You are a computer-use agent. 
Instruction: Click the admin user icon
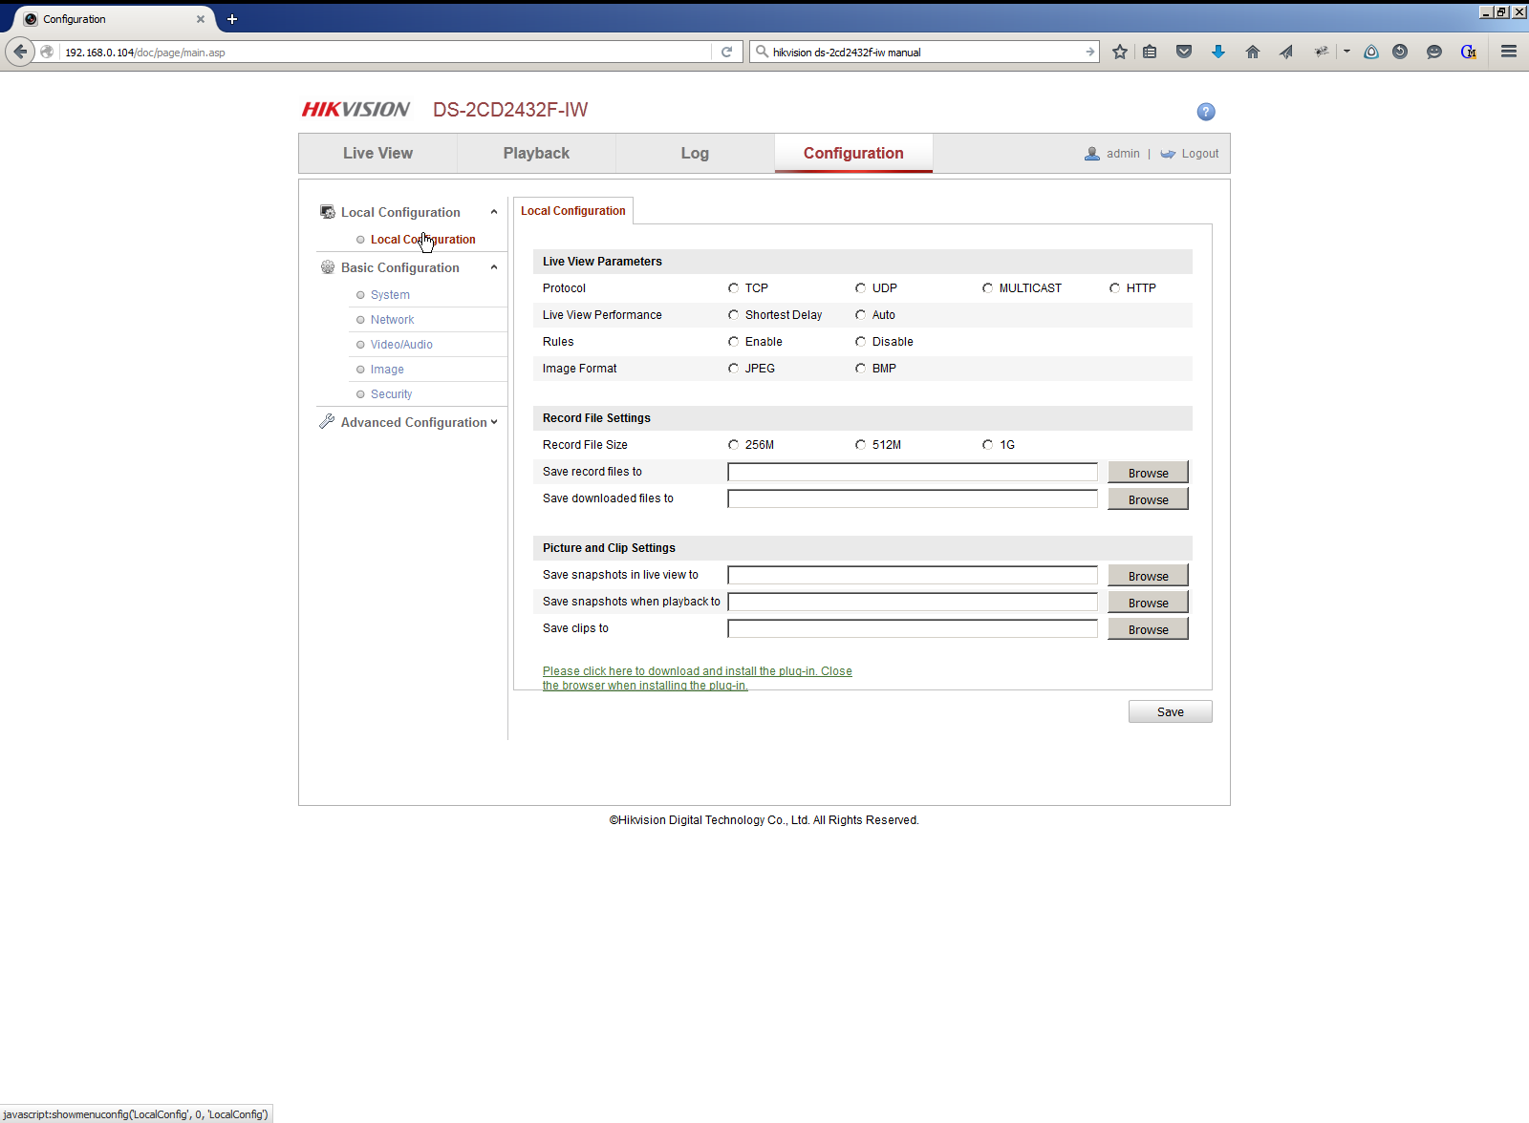pyautogui.click(x=1092, y=154)
